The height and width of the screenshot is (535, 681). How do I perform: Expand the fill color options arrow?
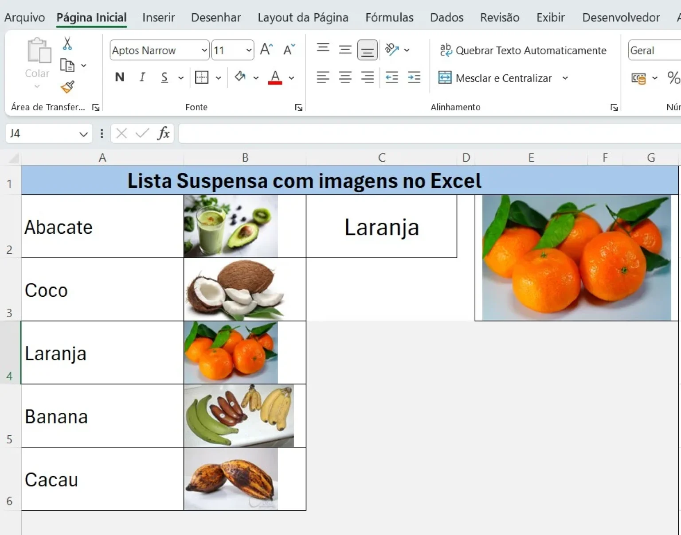pyautogui.click(x=256, y=78)
